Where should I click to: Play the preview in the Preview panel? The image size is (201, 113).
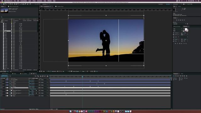point(180,20)
